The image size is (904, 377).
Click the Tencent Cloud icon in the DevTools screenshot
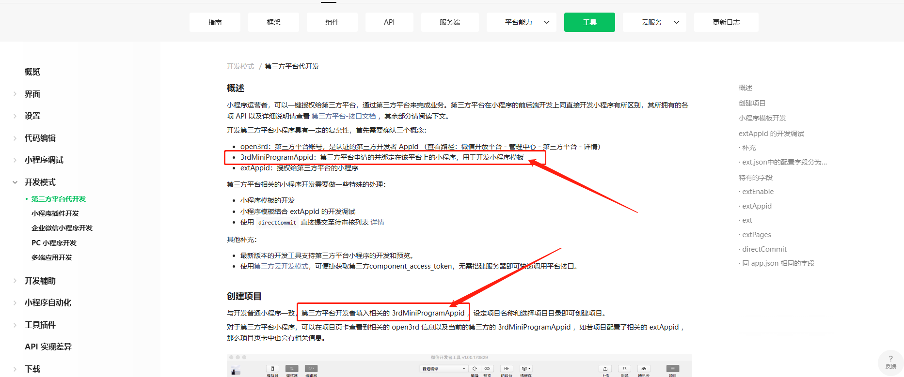[x=644, y=368]
